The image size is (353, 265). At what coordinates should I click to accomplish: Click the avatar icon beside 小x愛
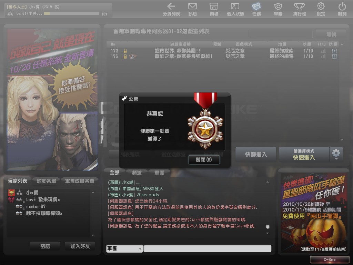(11, 193)
